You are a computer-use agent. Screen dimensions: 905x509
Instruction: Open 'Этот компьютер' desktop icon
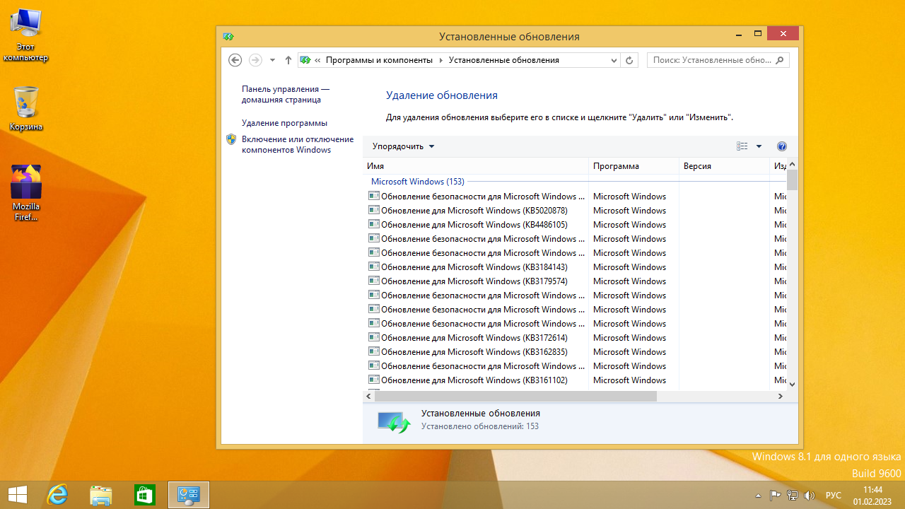(25, 35)
